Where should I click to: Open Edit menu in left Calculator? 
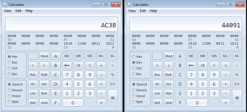click(18, 11)
